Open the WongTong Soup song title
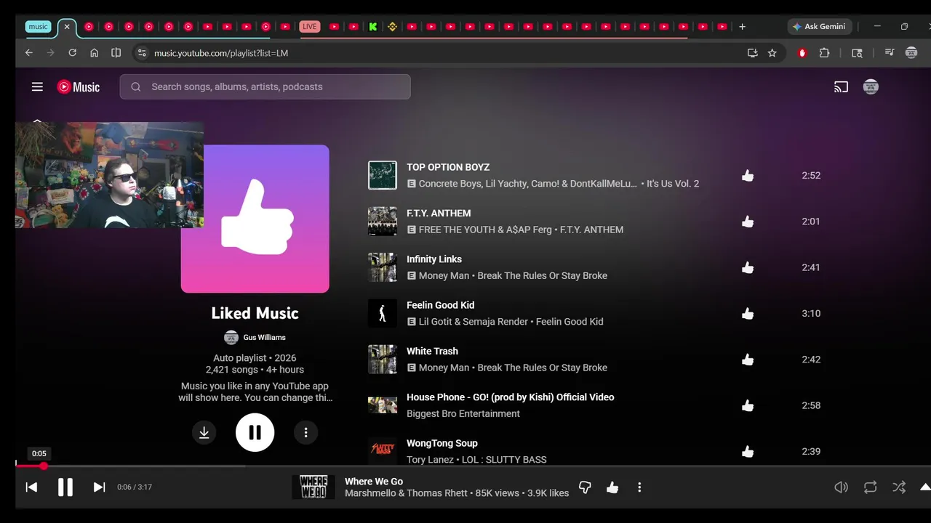Screen dimensions: 931x523 pos(442,443)
